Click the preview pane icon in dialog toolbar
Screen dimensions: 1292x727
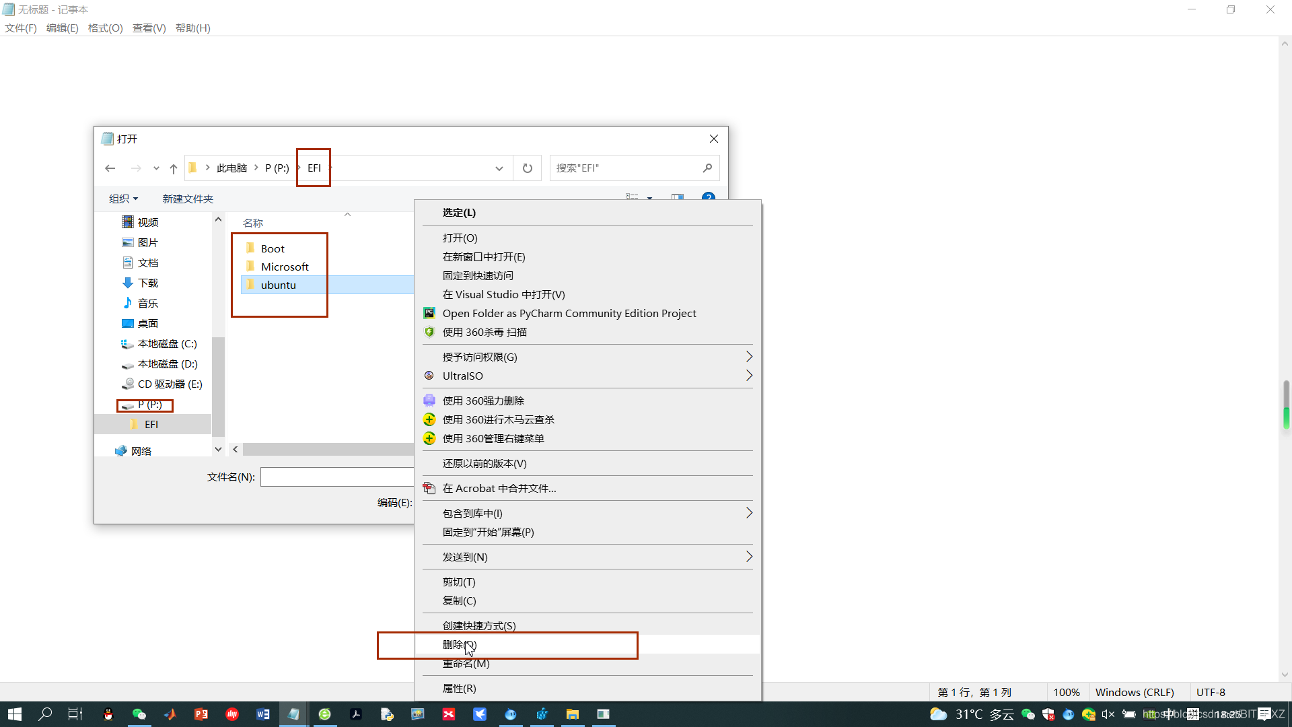click(x=678, y=198)
